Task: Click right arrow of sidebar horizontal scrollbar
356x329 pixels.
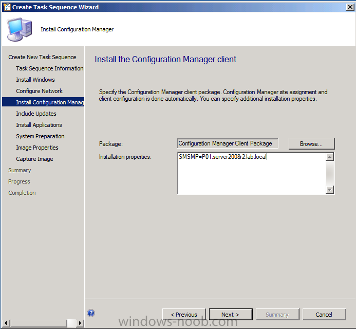Action: click(x=80, y=323)
